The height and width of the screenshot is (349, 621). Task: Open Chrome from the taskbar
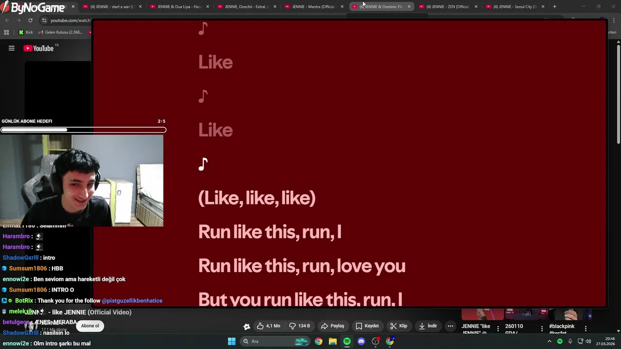click(318, 341)
